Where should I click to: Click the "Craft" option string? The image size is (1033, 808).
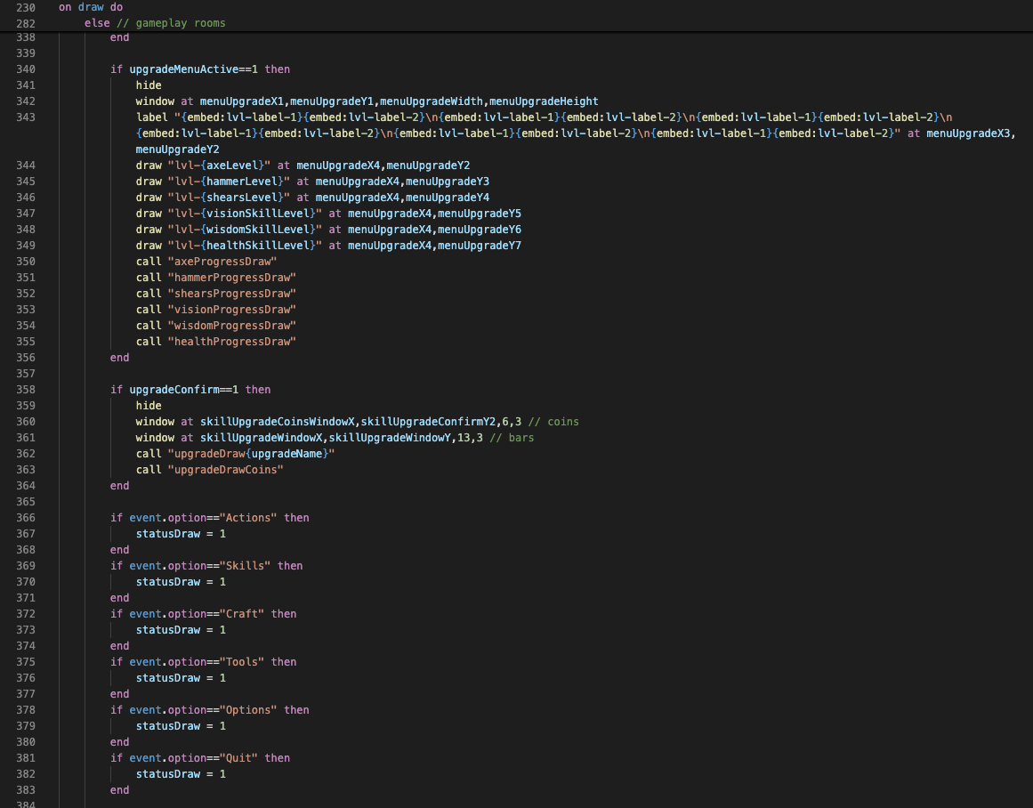click(x=242, y=614)
